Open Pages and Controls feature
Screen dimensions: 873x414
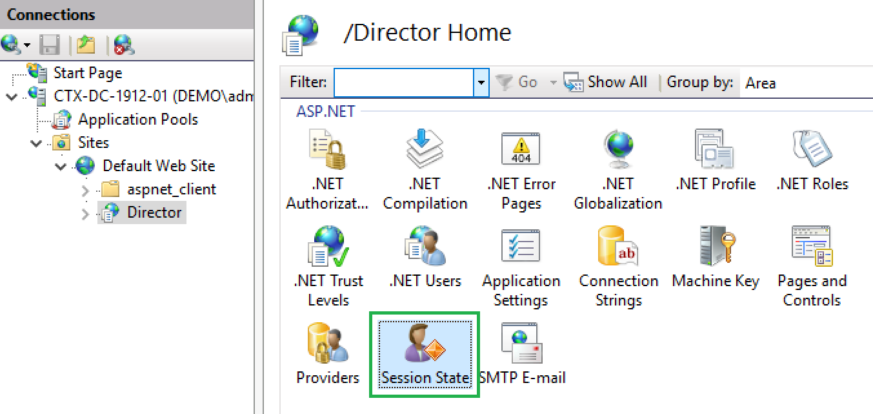coord(812,266)
